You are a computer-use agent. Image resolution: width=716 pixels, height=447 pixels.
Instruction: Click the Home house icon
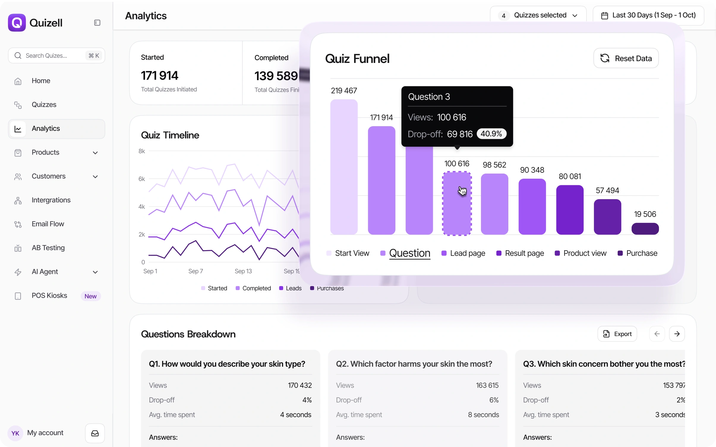18,81
